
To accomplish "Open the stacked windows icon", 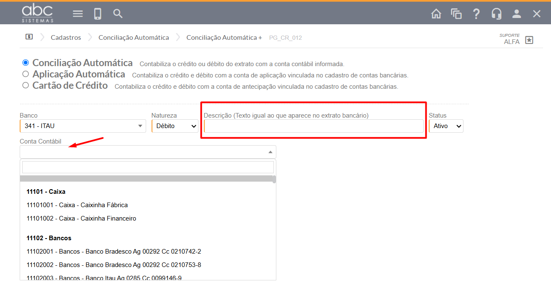I will 456,14.
